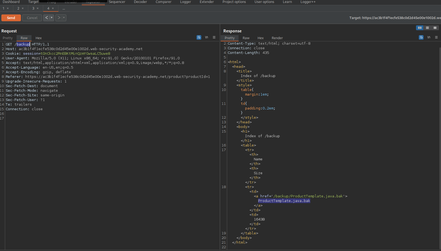The image size is (441, 251).
Task: Switch Request view to Hex
Action: coord(39,38)
